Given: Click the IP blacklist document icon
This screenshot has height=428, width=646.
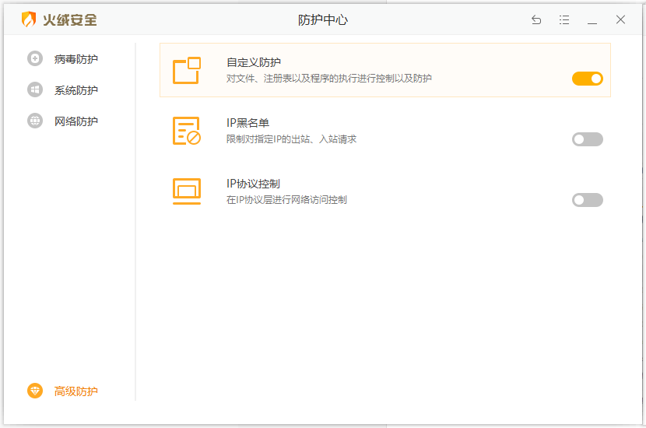Looking at the screenshot, I should point(187,131).
